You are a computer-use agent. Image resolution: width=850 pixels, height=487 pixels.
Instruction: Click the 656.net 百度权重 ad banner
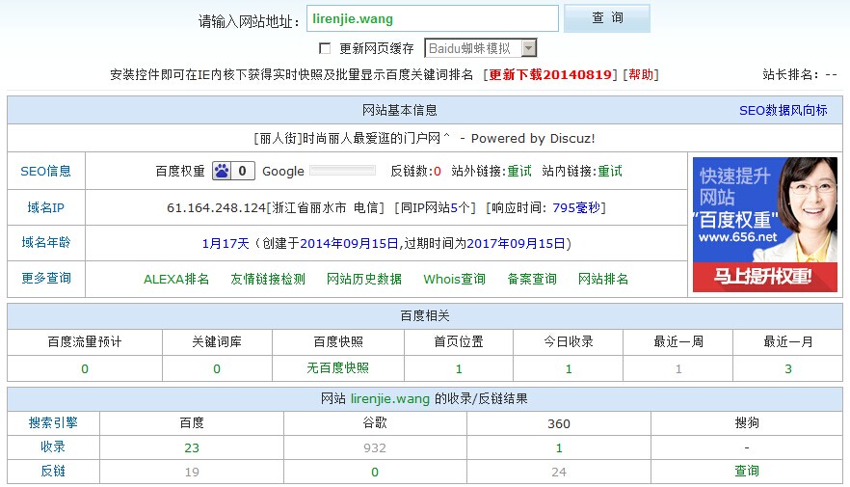[x=765, y=225]
